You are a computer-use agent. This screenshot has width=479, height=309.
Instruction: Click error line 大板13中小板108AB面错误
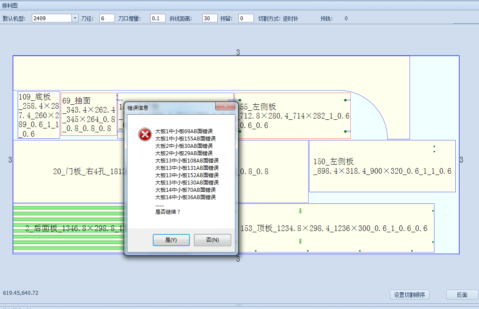pyautogui.click(x=187, y=161)
